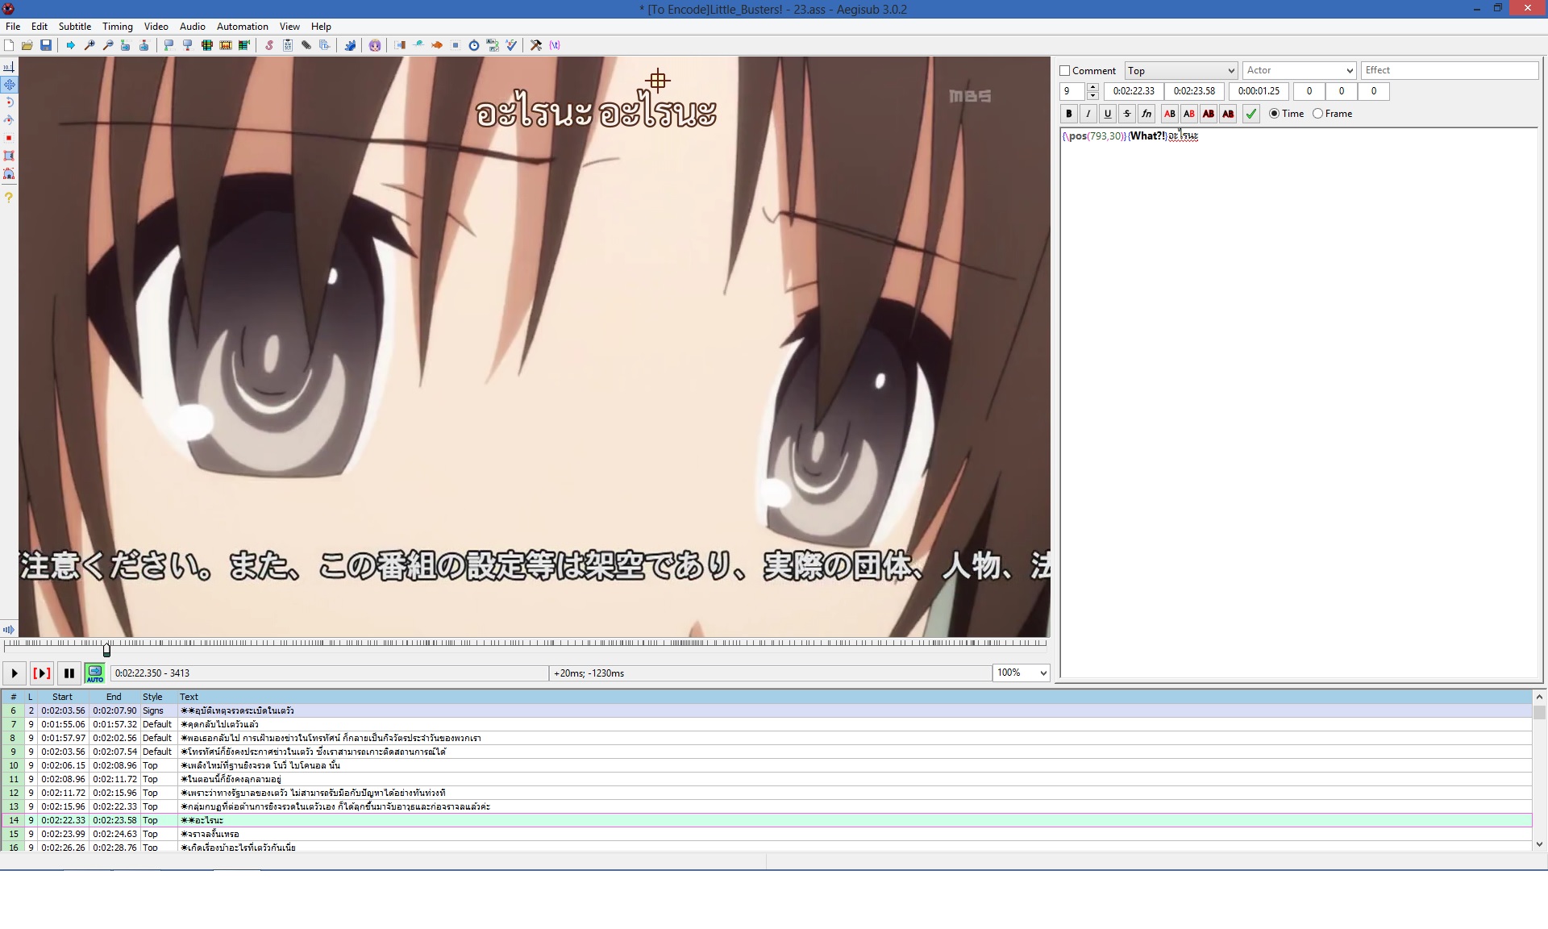The height and width of the screenshot is (929, 1548).
Task: Open the Timing menu
Action: (x=117, y=27)
